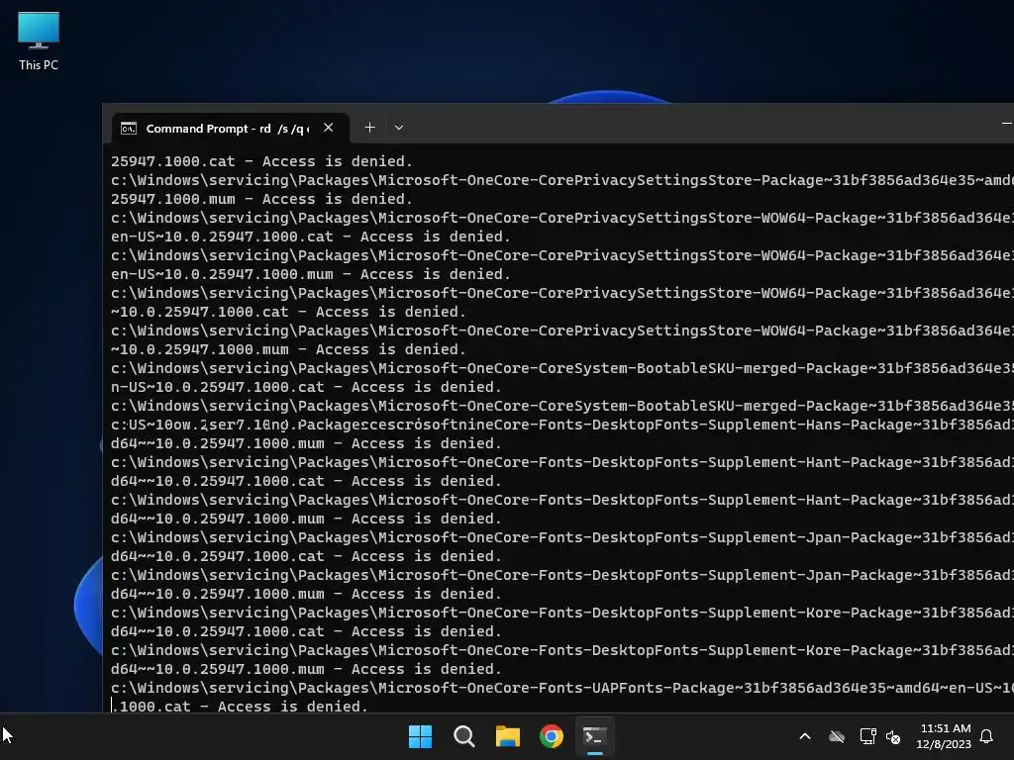Open Google Chrome from taskbar
Screen dimensions: 1014x760
click(x=552, y=736)
